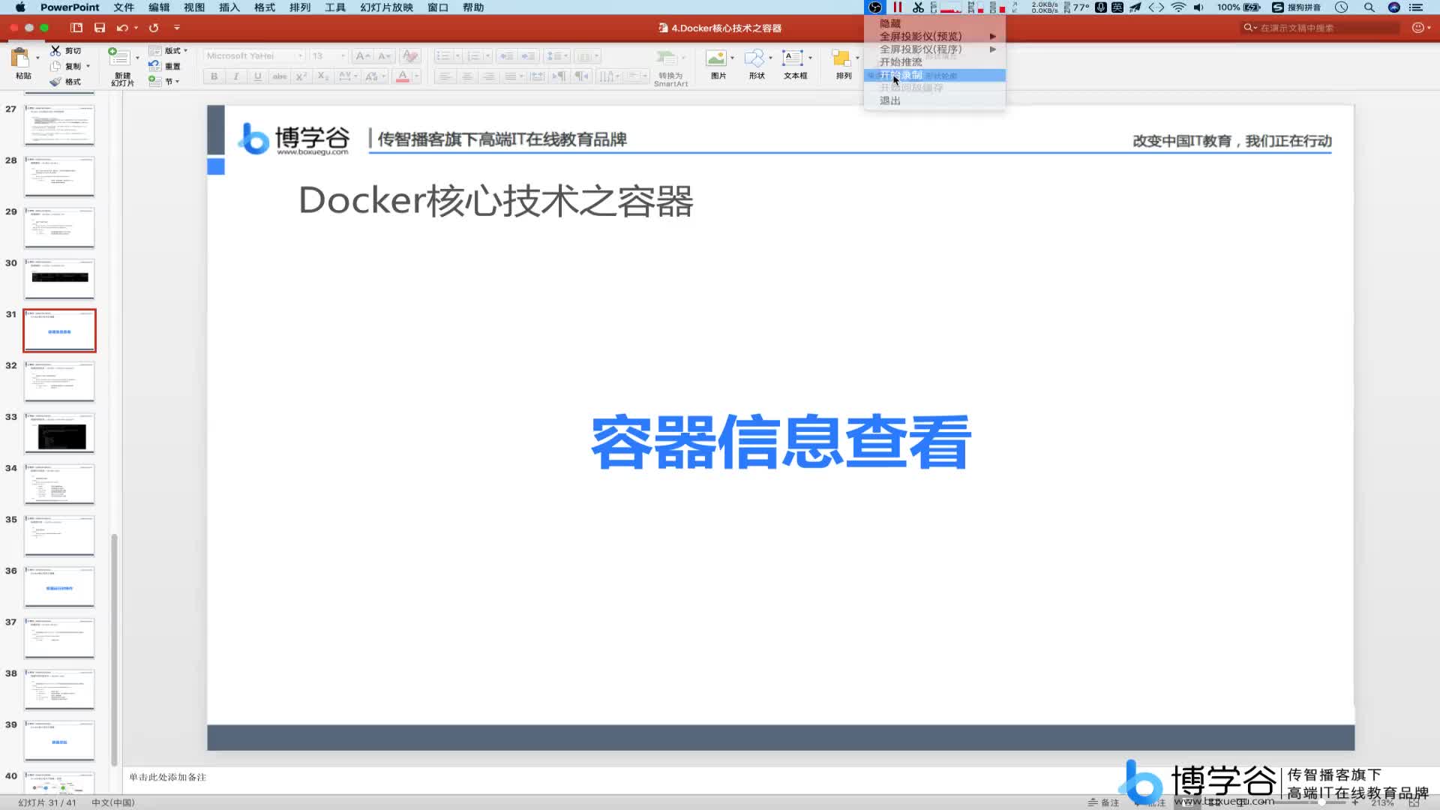Toggle Underline formatting
The width and height of the screenshot is (1440, 810).
pos(258,76)
